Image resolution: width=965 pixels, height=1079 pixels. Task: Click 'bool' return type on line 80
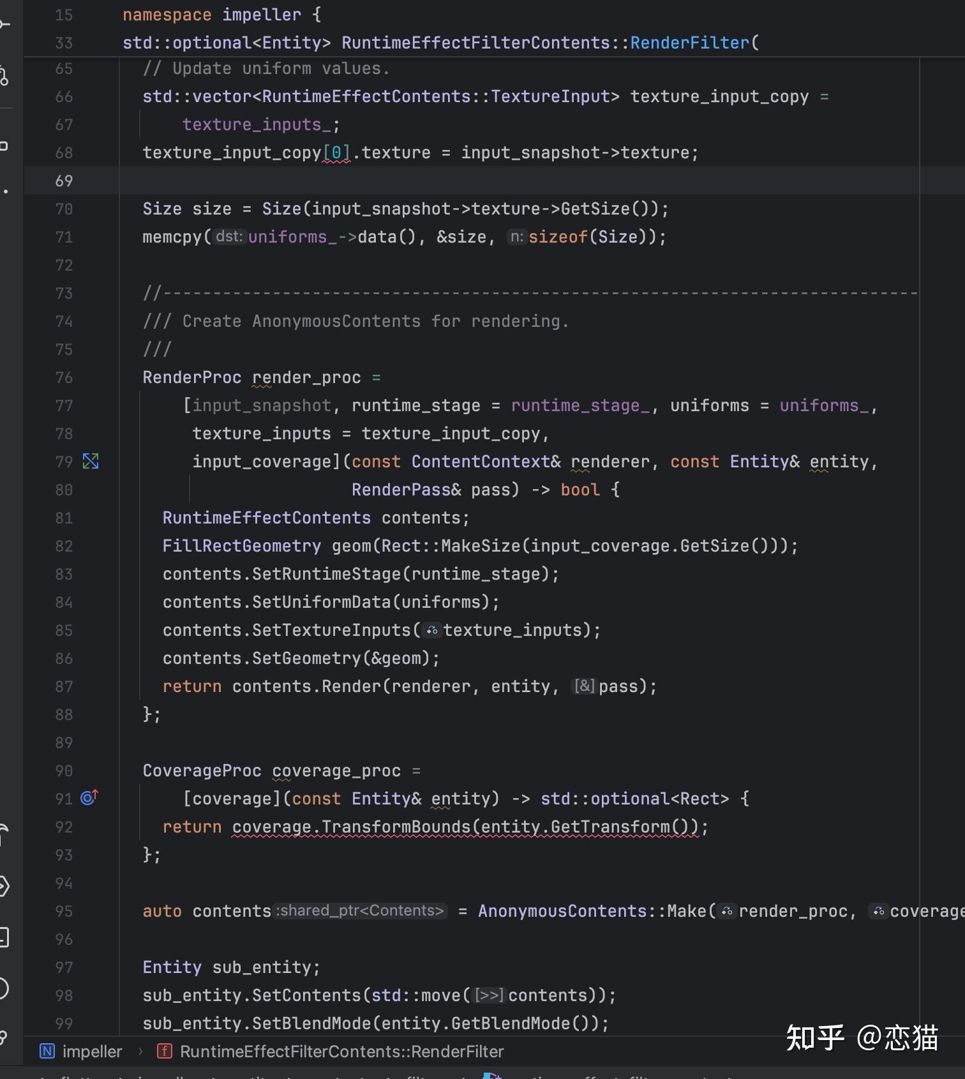coord(581,490)
